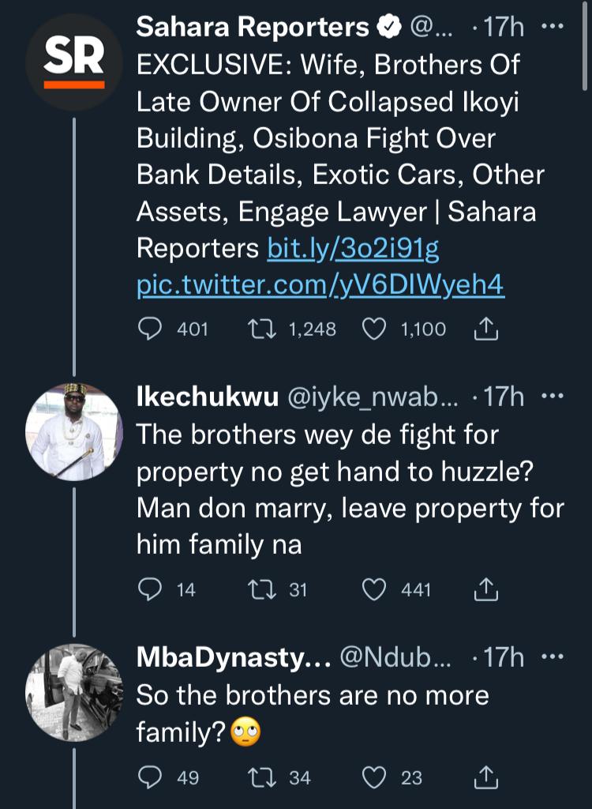Retweet Ikechukwu's reply
Screen dimensions: 592x809
pos(260,589)
